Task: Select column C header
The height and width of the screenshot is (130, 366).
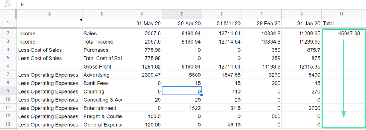Action: coord(142,14)
